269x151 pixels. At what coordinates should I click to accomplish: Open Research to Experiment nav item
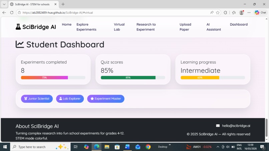click(146, 27)
